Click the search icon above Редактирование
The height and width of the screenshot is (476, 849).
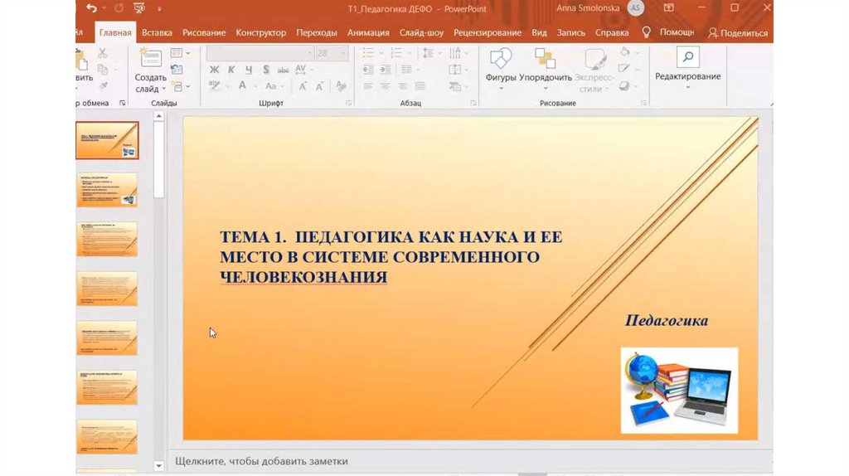687,56
